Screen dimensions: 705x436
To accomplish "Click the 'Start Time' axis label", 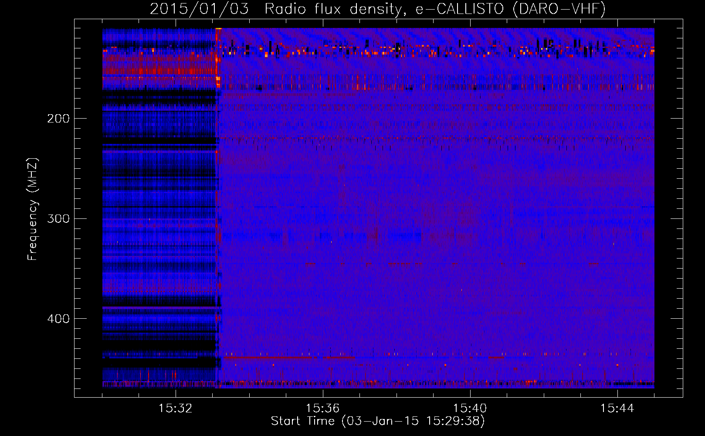I will (378, 421).
